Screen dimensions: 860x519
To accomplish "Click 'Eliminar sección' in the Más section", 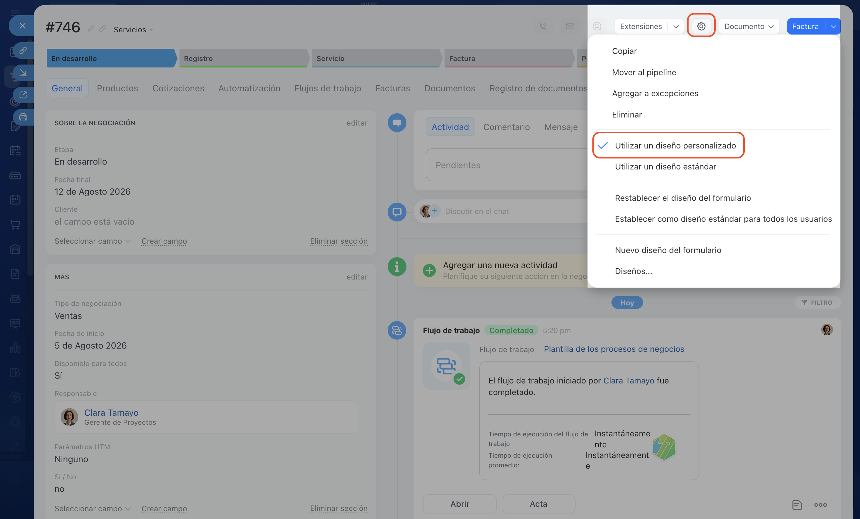I will pyautogui.click(x=339, y=508).
